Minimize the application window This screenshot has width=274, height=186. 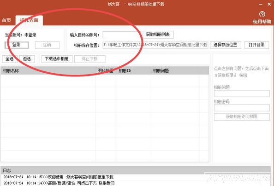261,4
